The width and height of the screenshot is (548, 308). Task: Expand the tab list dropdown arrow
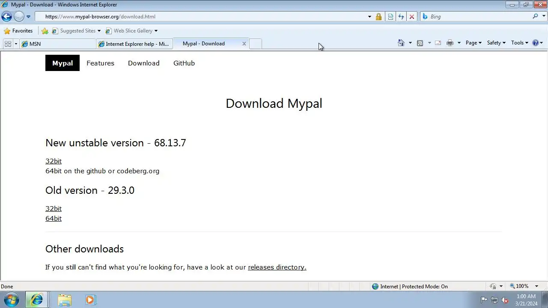tap(16, 44)
